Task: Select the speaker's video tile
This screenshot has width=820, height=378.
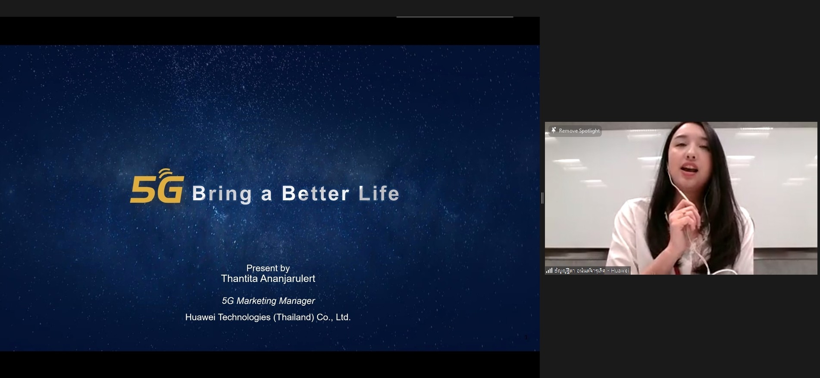Action: point(681,198)
